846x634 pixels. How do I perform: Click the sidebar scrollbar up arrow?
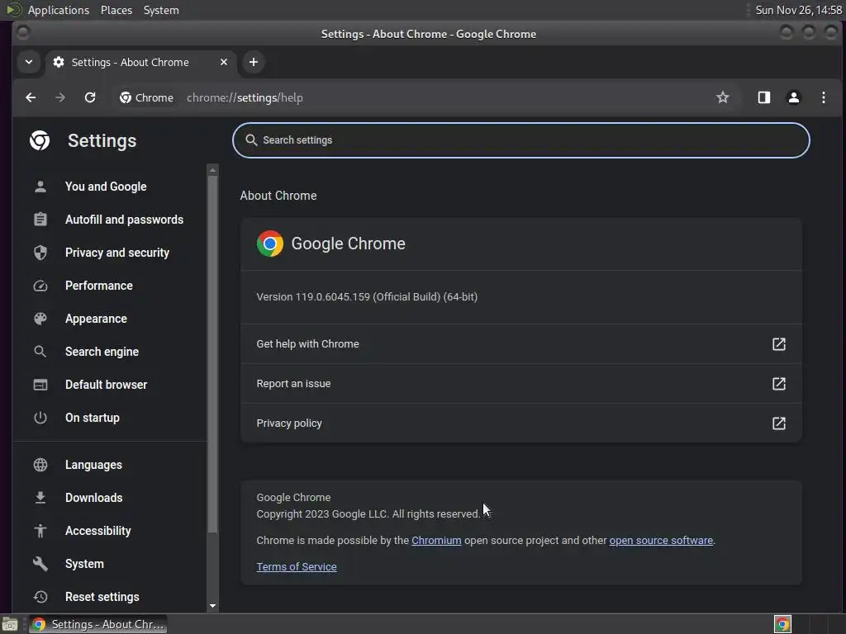(212, 170)
